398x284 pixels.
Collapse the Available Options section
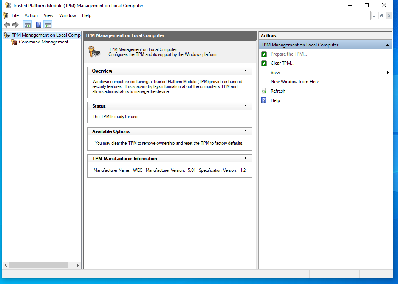click(245, 131)
